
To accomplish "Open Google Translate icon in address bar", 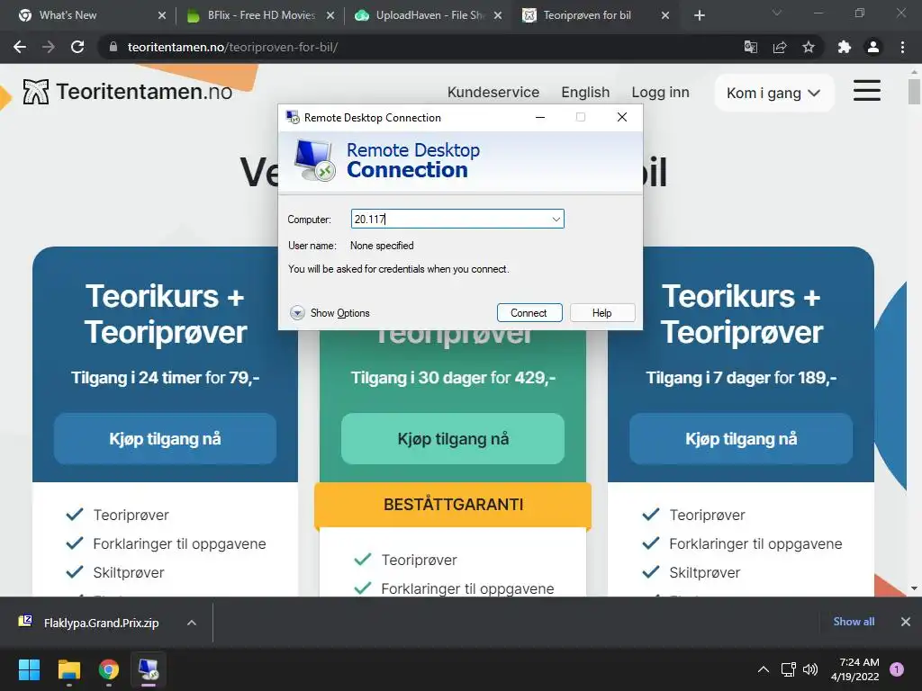I will (751, 47).
